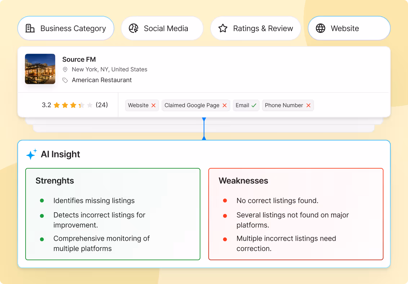
Task: Click the Claimed Google Page chip
Action: coord(196,105)
